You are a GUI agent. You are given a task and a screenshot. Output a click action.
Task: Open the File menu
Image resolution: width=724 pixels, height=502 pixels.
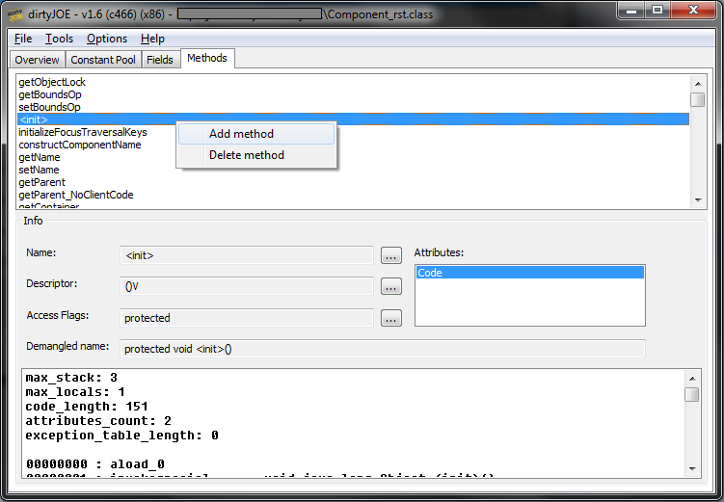[23, 39]
